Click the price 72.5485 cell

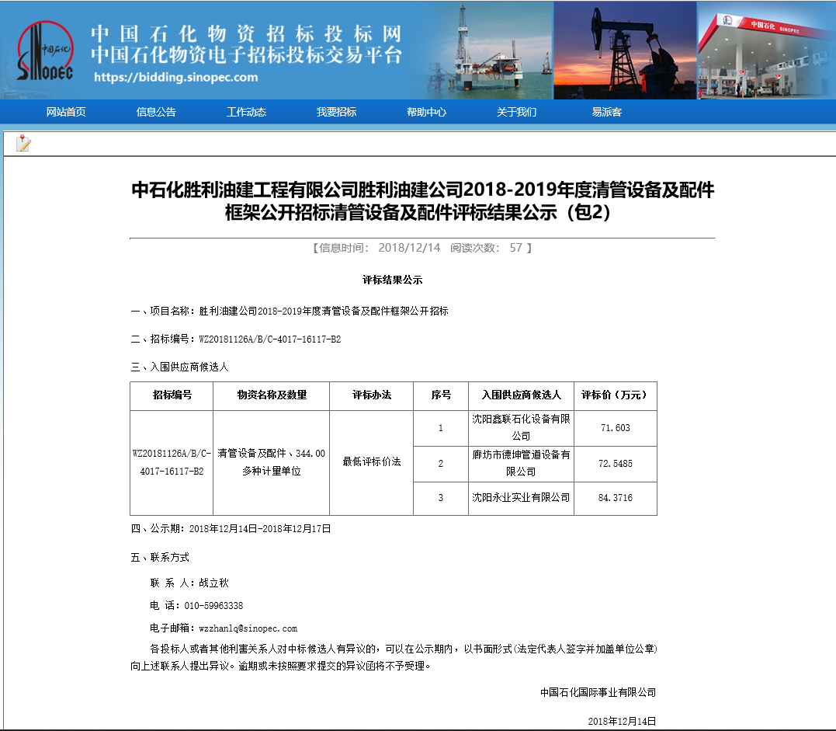pyautogui.click(x=616, y=464)
